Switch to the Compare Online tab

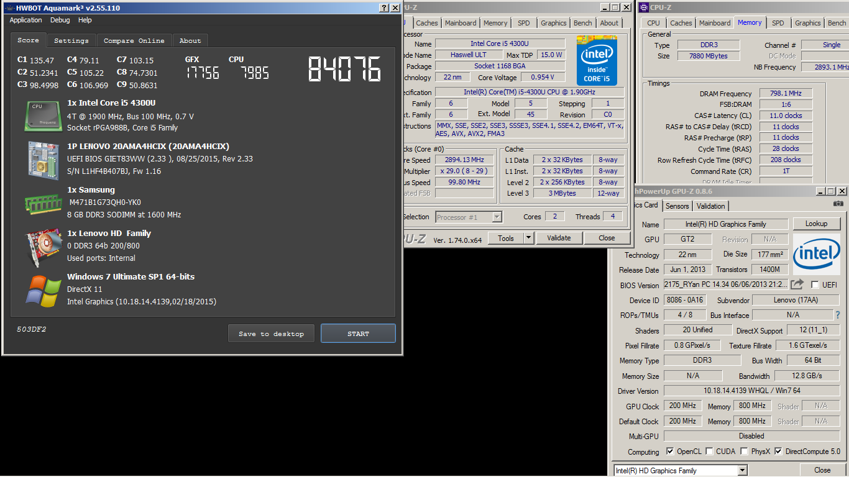pyautogui.click(x=134, y=40)
